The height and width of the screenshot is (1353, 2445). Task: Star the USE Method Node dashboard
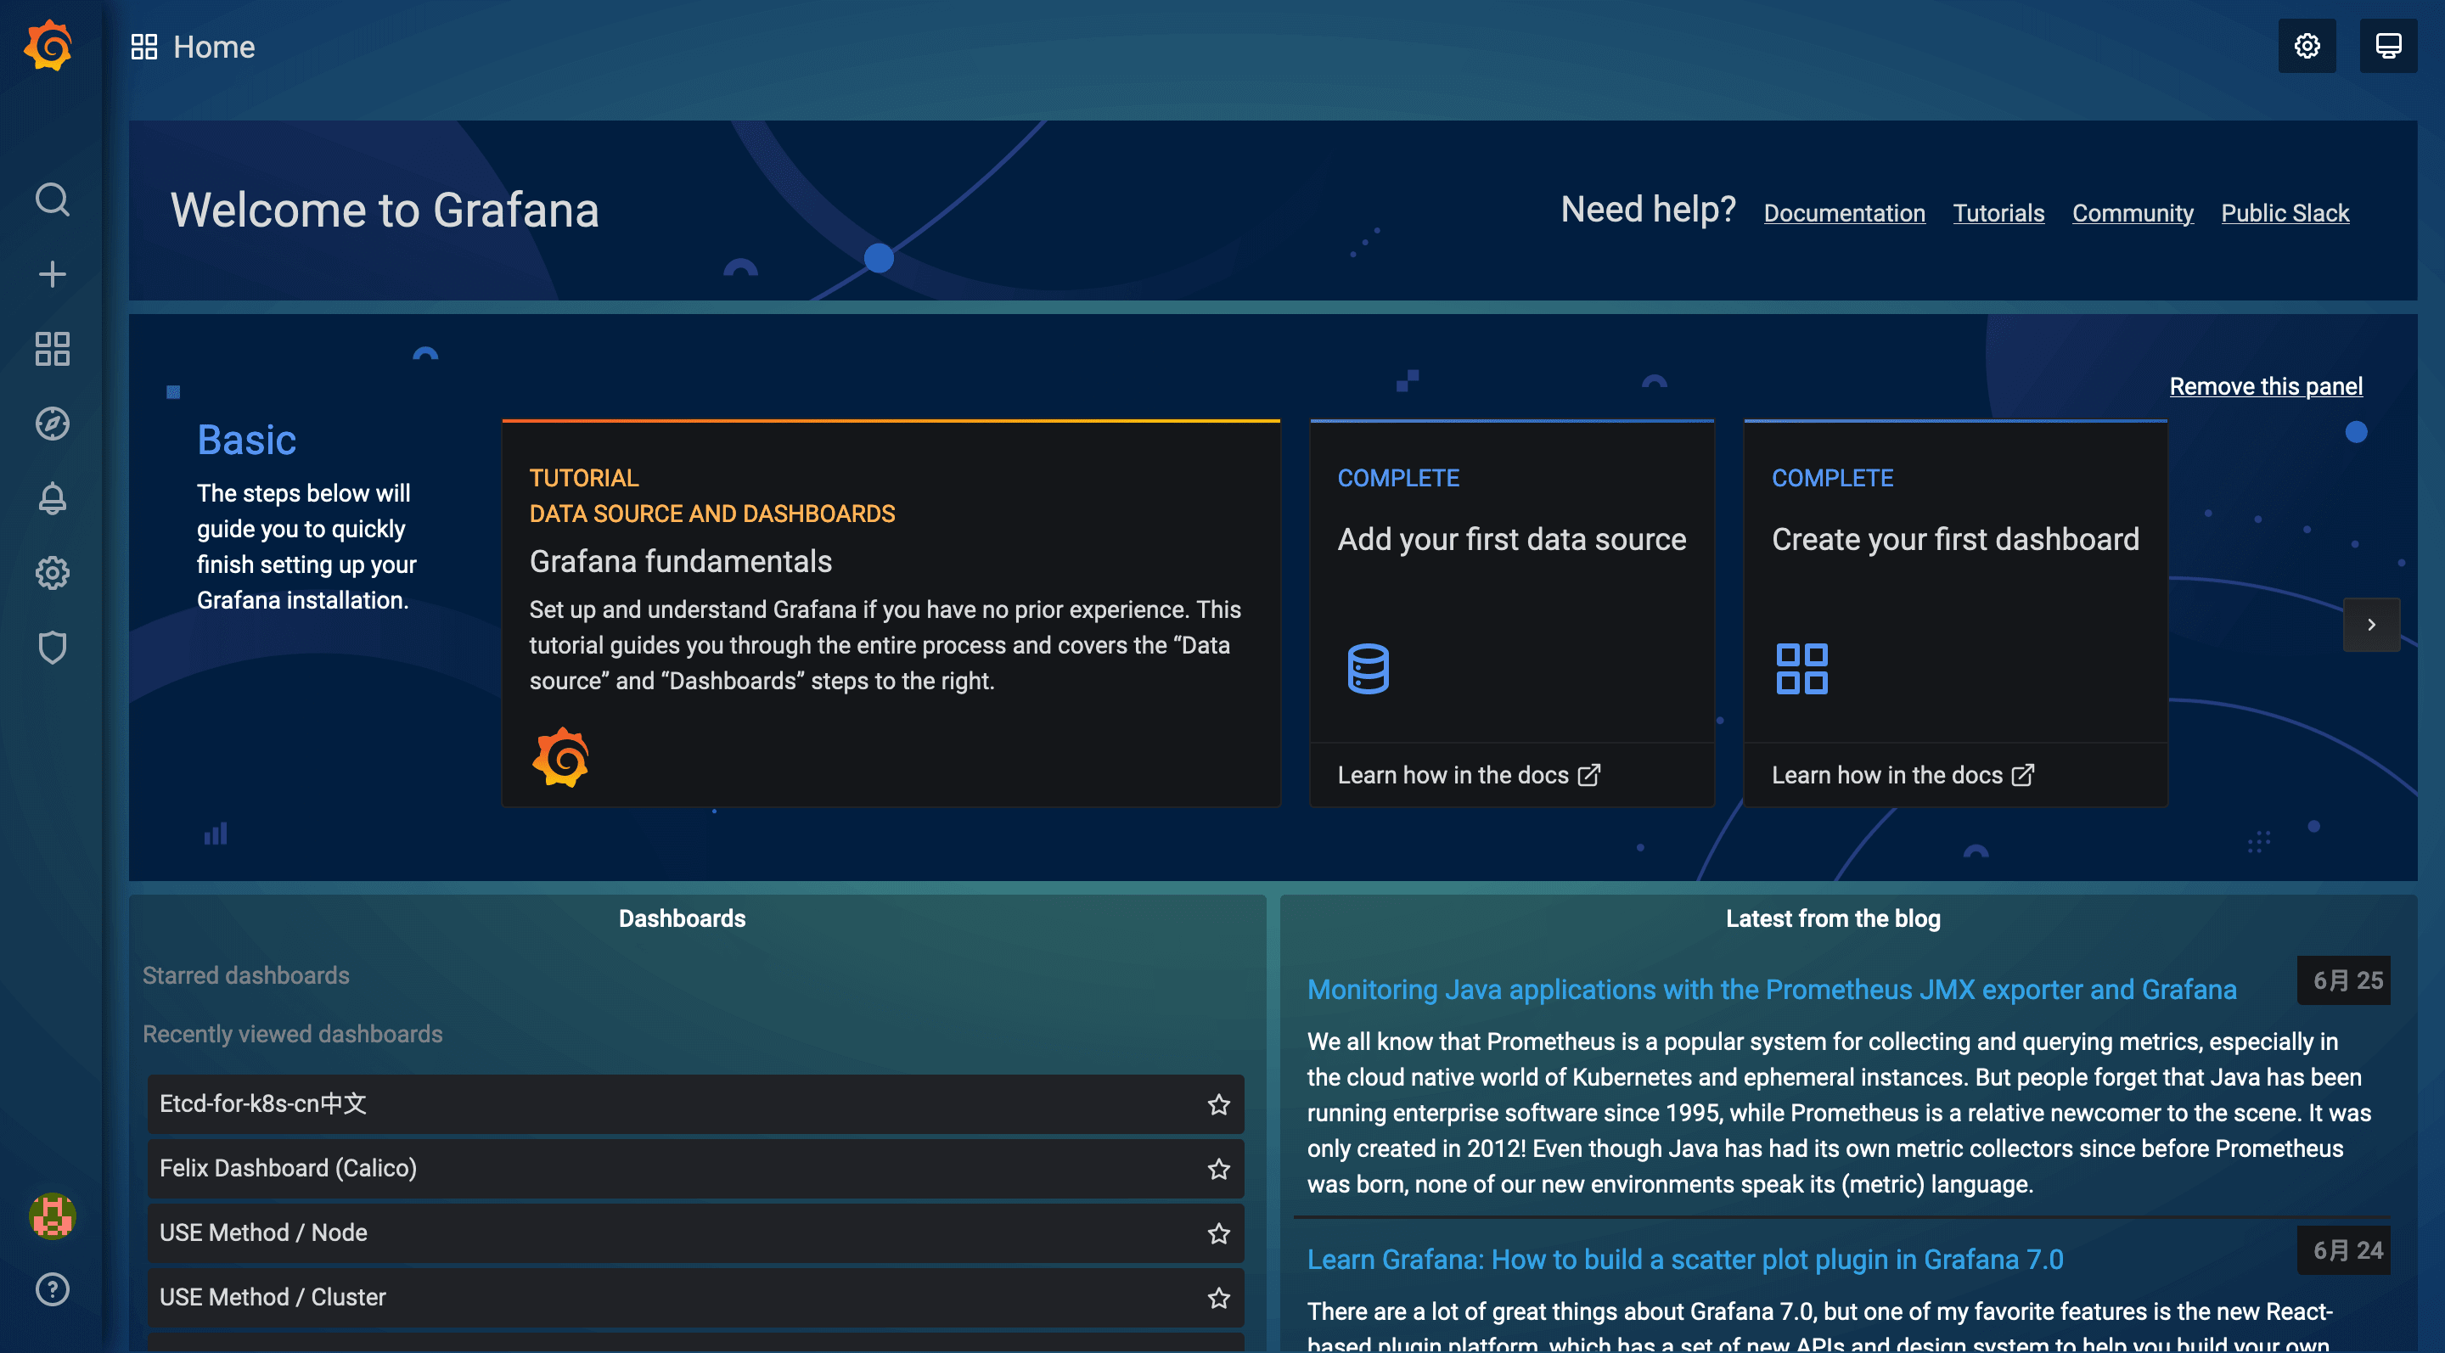(x=1217, y=1232)
